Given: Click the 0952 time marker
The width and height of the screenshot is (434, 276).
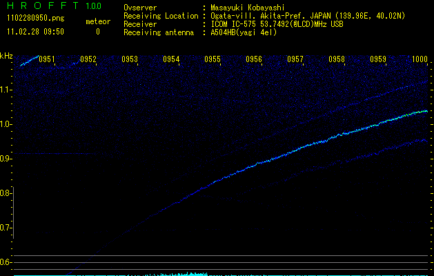Looking at the screenshot, I should tap(88, 59).
